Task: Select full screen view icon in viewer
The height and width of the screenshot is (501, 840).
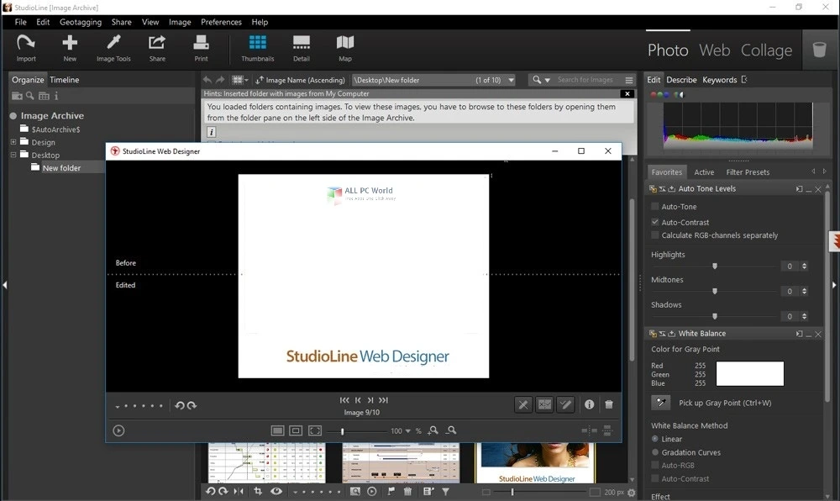Action: [315, 430]
